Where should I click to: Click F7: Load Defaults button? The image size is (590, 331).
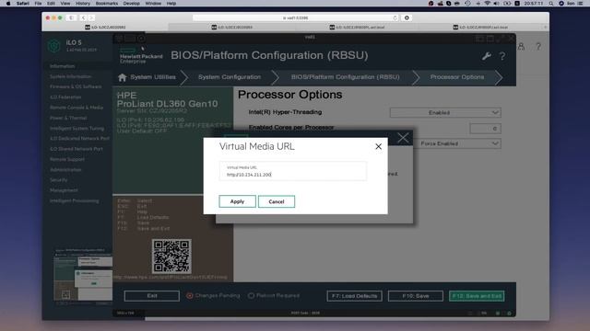pyautogui.click(x=354, y=296)
